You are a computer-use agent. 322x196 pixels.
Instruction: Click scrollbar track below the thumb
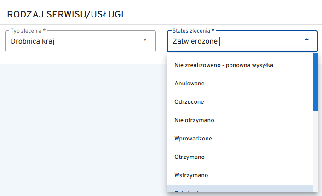tap(315, 151)
